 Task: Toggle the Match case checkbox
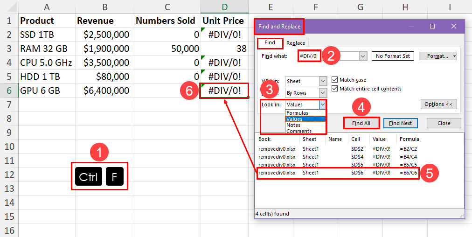coord(334,80)
